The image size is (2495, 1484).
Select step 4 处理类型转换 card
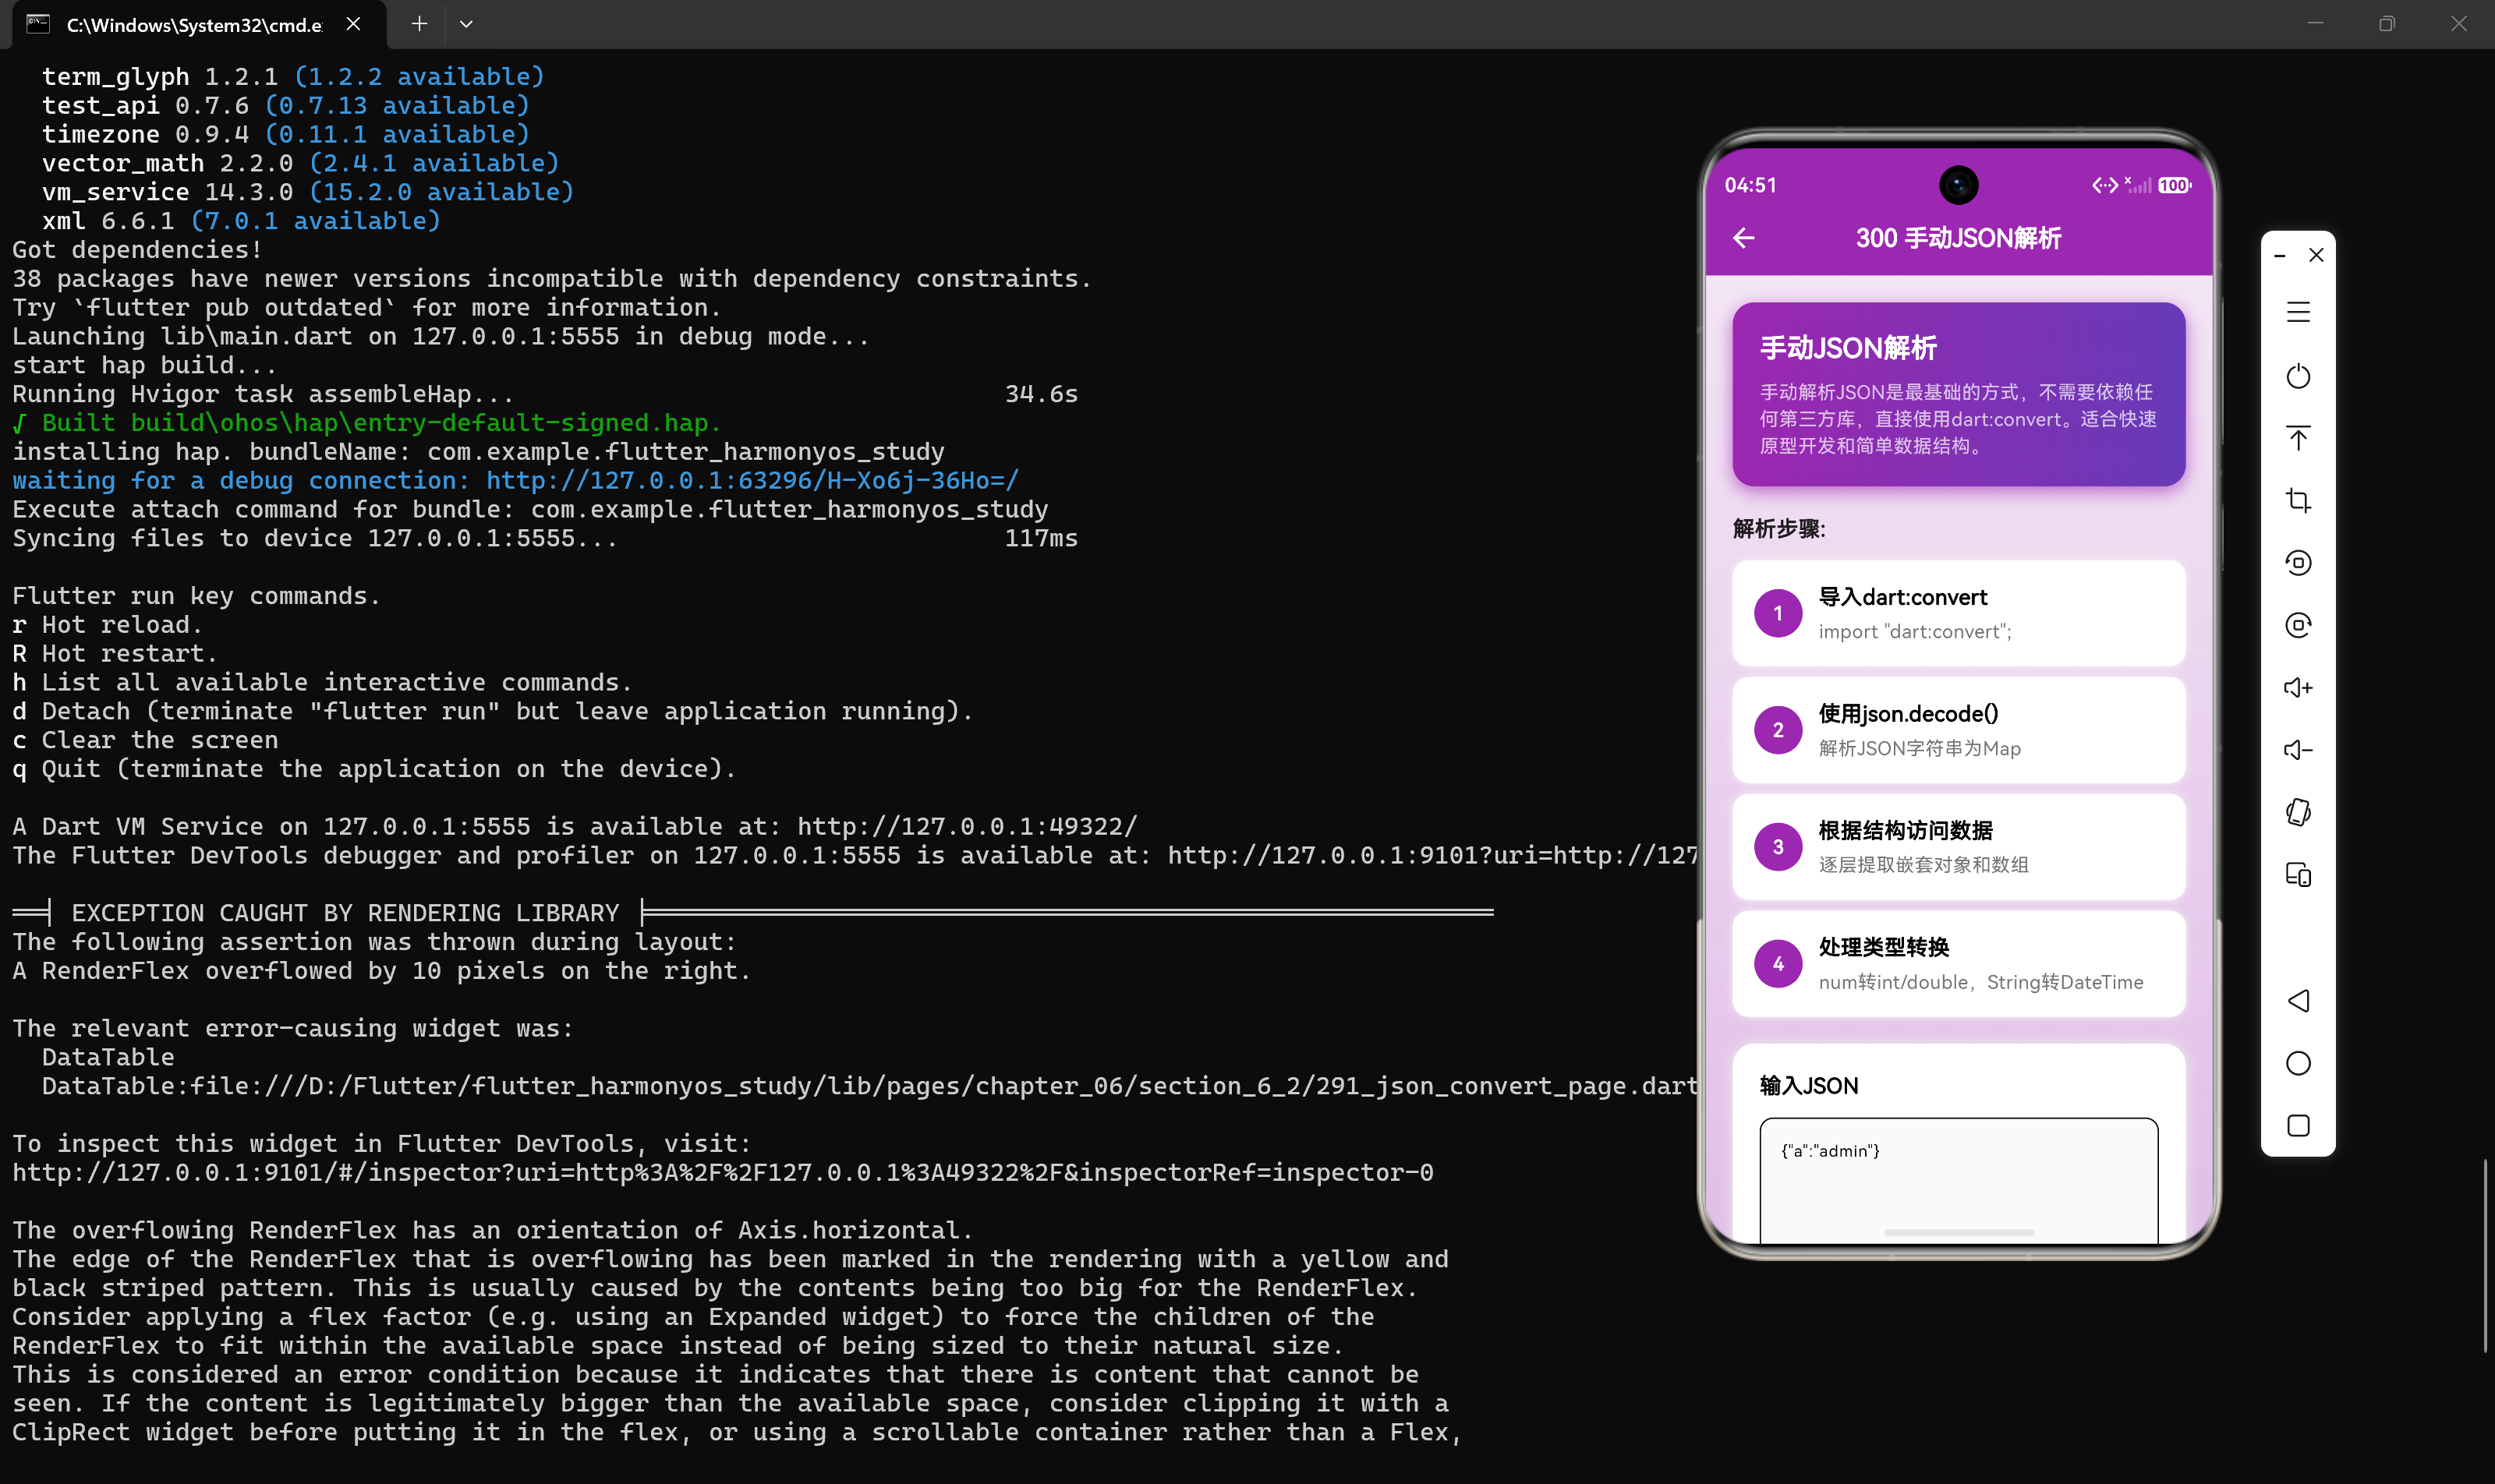(x=1958, y=964)
